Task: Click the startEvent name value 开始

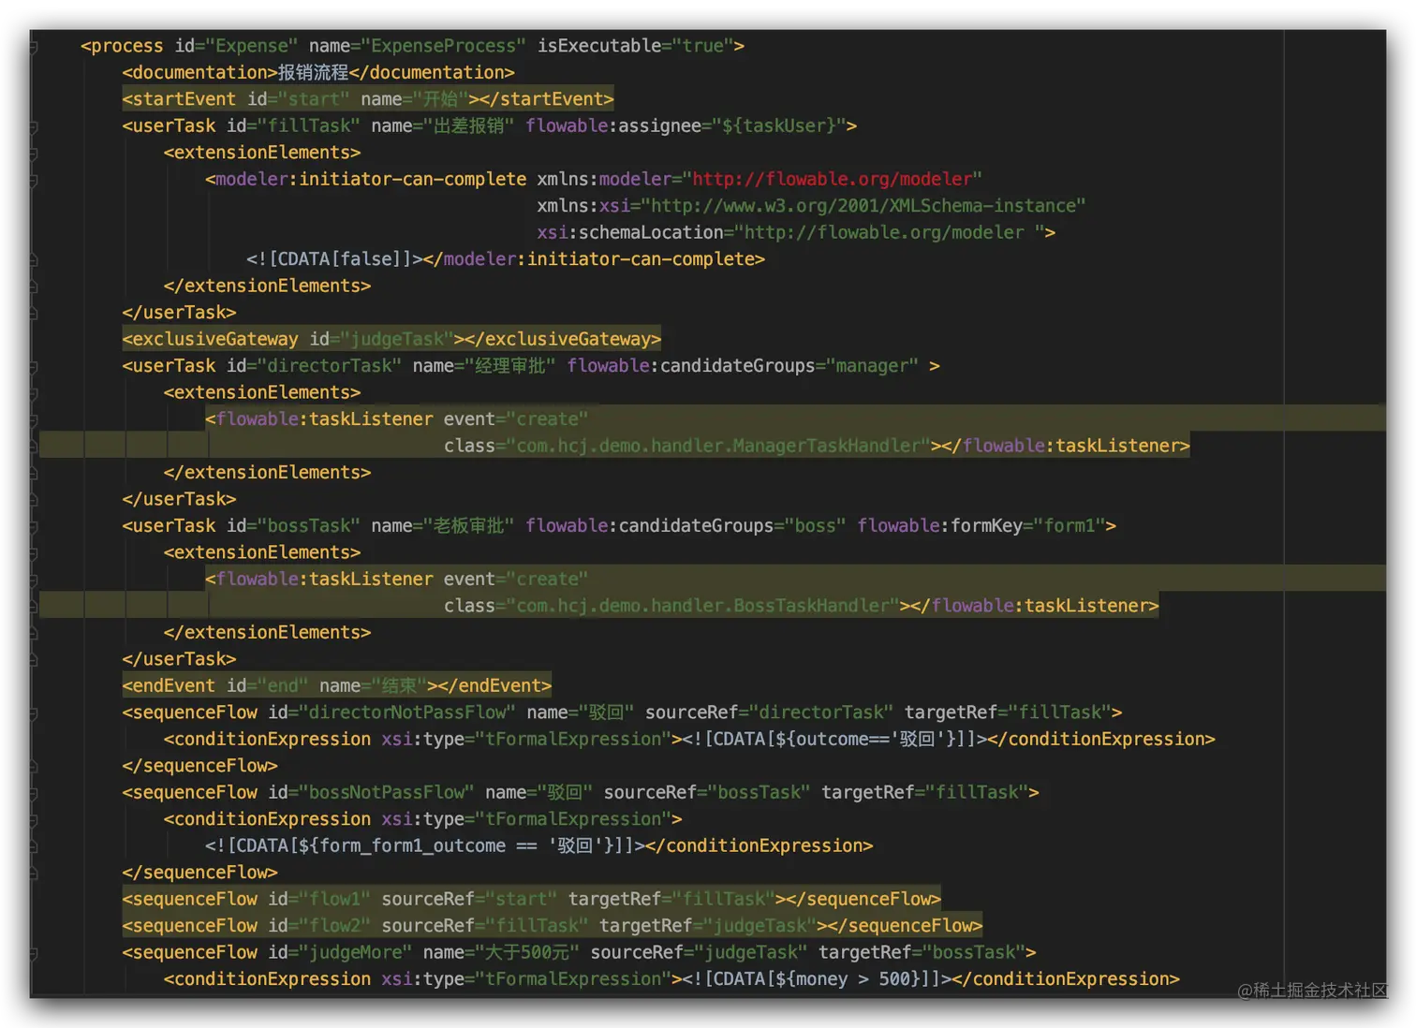Action: click(x=440, y=99)
